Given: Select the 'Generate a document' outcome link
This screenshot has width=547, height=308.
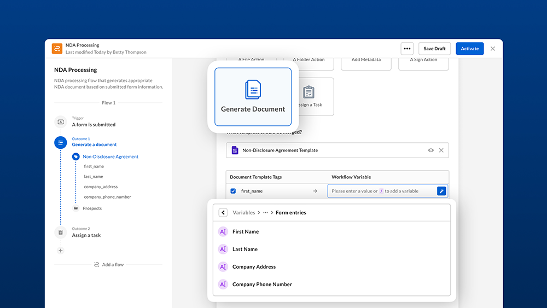Looking at the screenshot, I should pos(94,144).
